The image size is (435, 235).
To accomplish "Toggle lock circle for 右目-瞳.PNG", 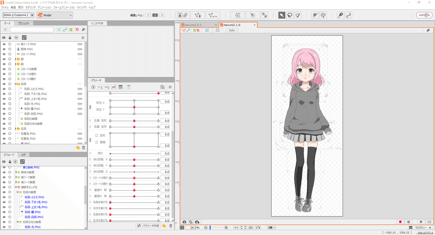I will 10,109.
